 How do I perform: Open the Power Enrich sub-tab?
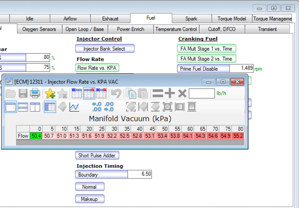pos(131,29)
